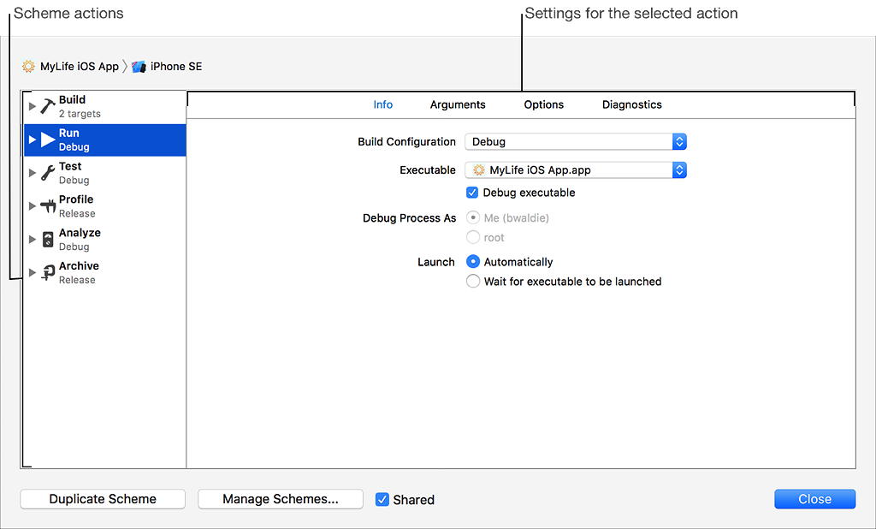
Task: Click the Build hammer icon
Action: pos(48,106)
